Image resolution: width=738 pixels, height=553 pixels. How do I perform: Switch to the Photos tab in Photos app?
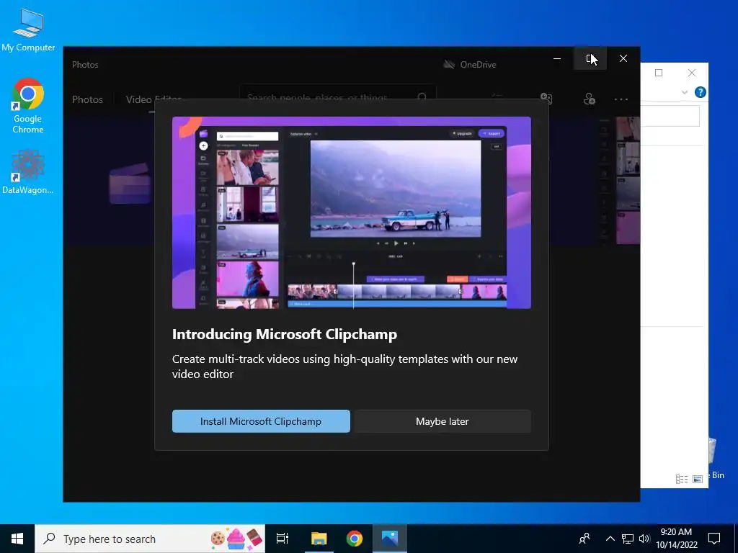coord(87,99)
